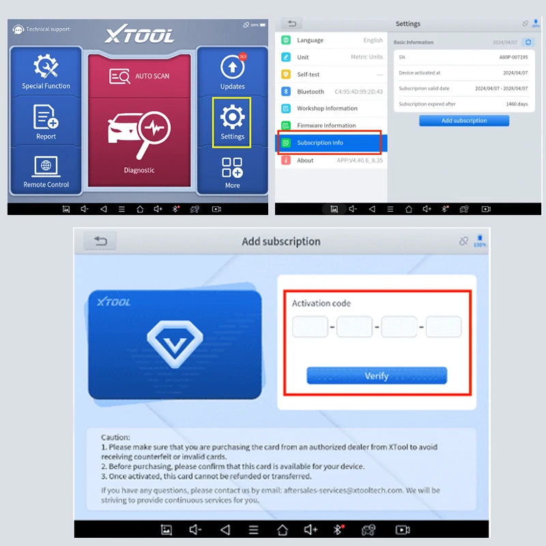This screenshot has height=546, width=546.
Task: Open the Report tile on home screen
Action: point(46,121)
